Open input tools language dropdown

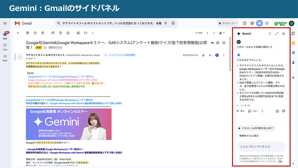coord(222,33)
